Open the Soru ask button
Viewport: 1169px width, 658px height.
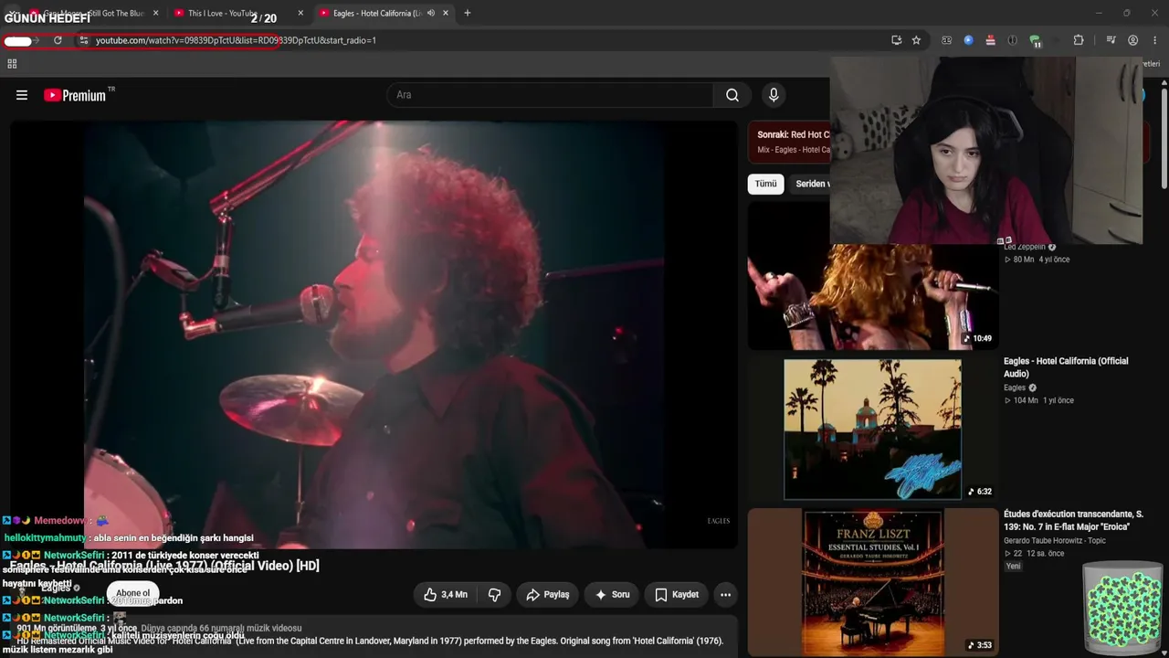point(612,595)
